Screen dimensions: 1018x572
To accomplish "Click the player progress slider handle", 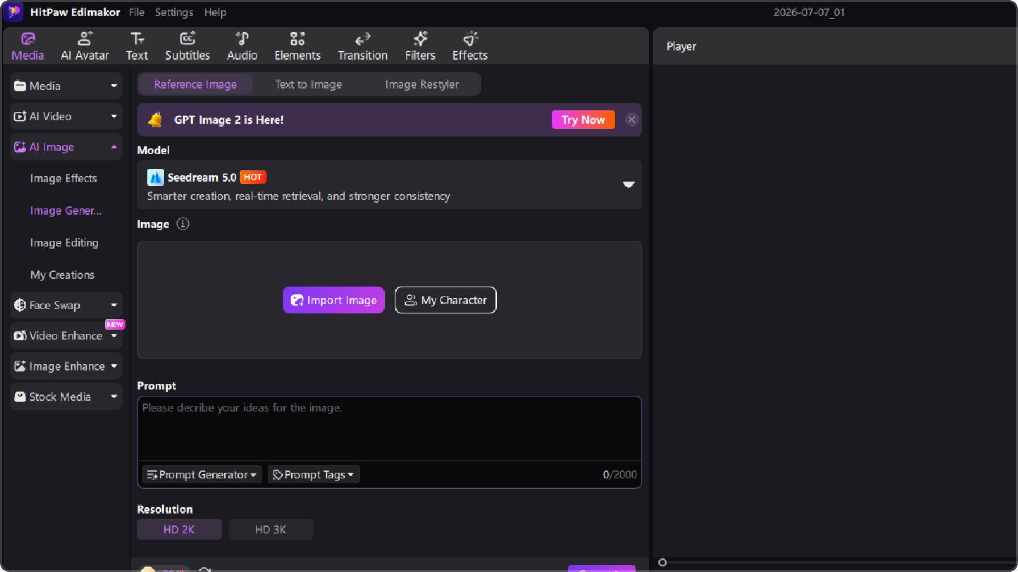I will [662, 562].
